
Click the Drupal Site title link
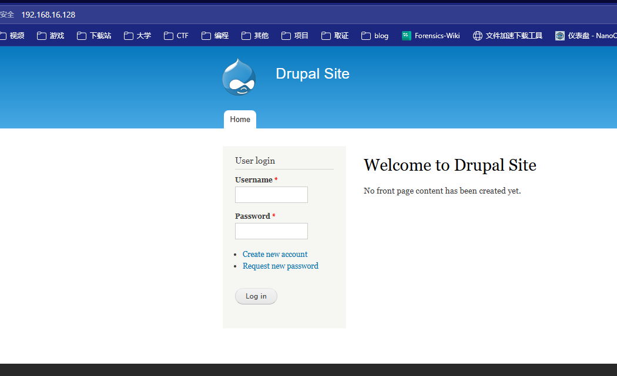(313, 74)
